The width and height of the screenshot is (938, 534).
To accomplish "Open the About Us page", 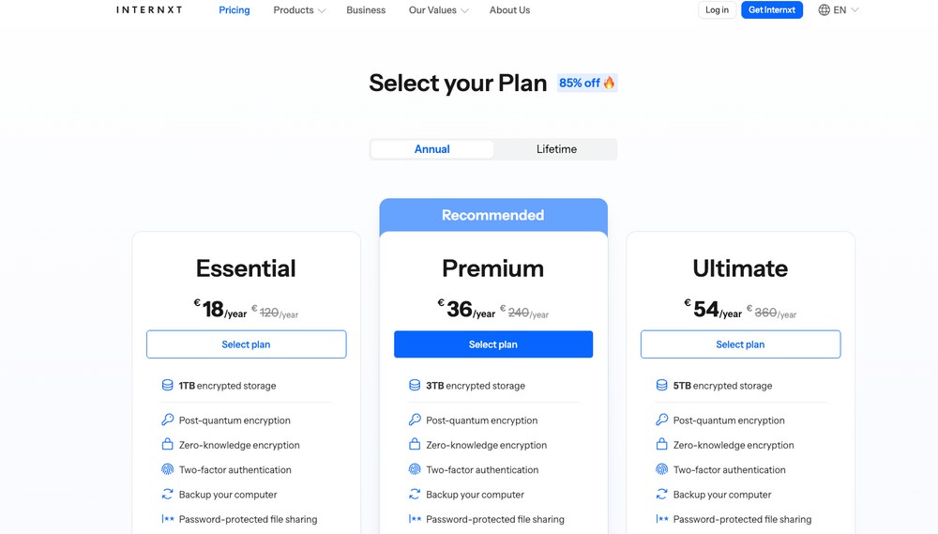I will (x=509, y=10).
